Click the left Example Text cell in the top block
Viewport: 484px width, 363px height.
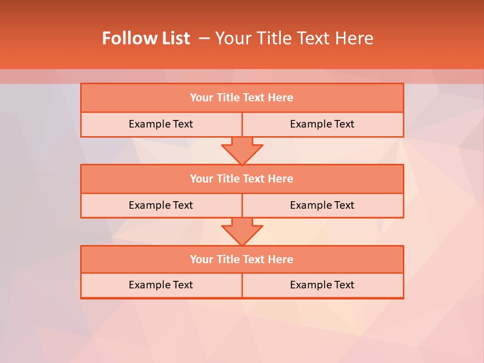pos(161,125)
